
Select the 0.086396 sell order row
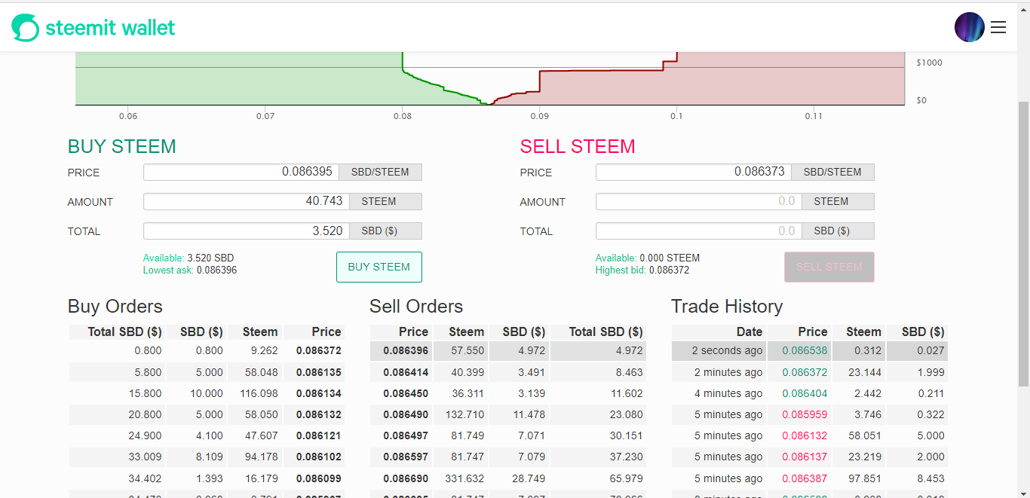507,350
